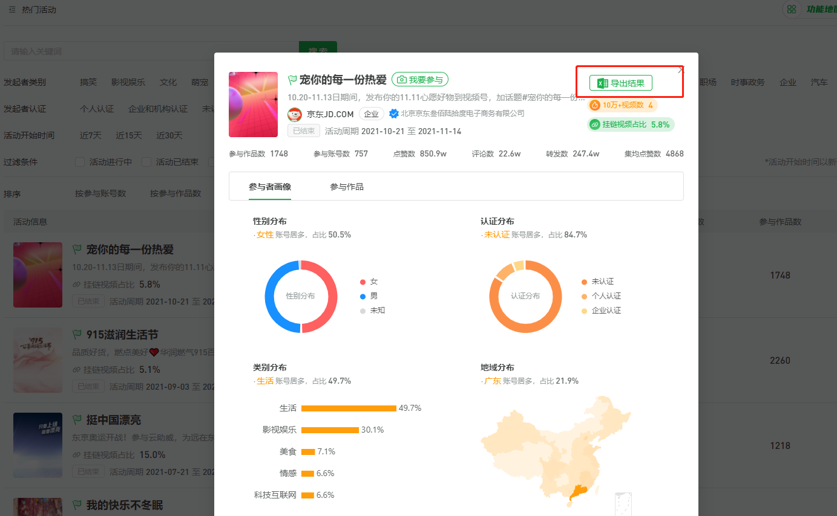This screenshot has width=837, height=516.
Task: Click the 职场 category
Action: click(708, 82)
